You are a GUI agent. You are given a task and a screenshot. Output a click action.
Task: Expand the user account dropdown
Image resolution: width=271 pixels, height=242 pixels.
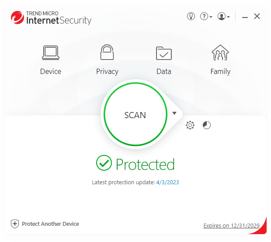[223, 16]
